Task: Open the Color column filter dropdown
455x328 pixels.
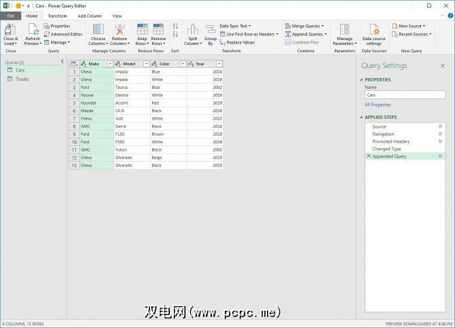Action: tap(183, 64)
